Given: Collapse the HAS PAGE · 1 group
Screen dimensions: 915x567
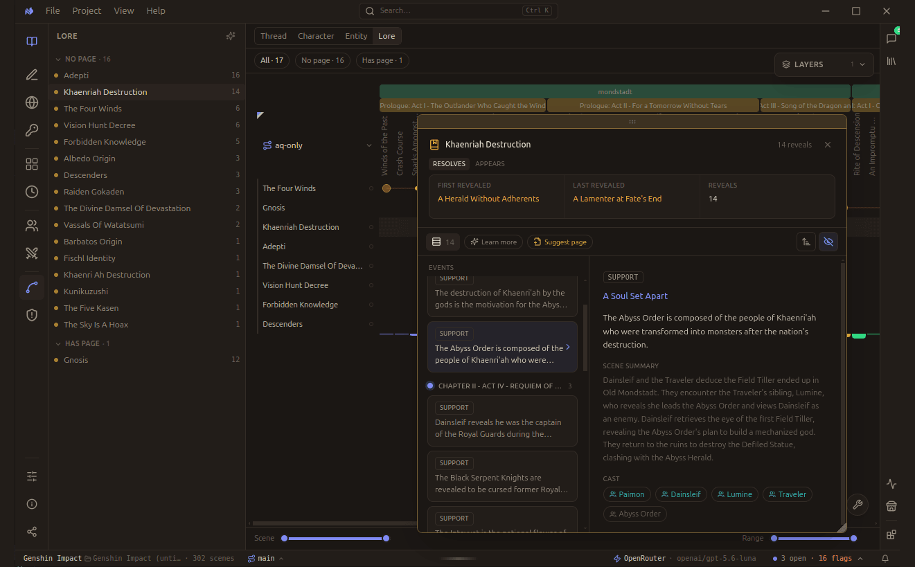Looking at the screenshot, I should [82, 343].
